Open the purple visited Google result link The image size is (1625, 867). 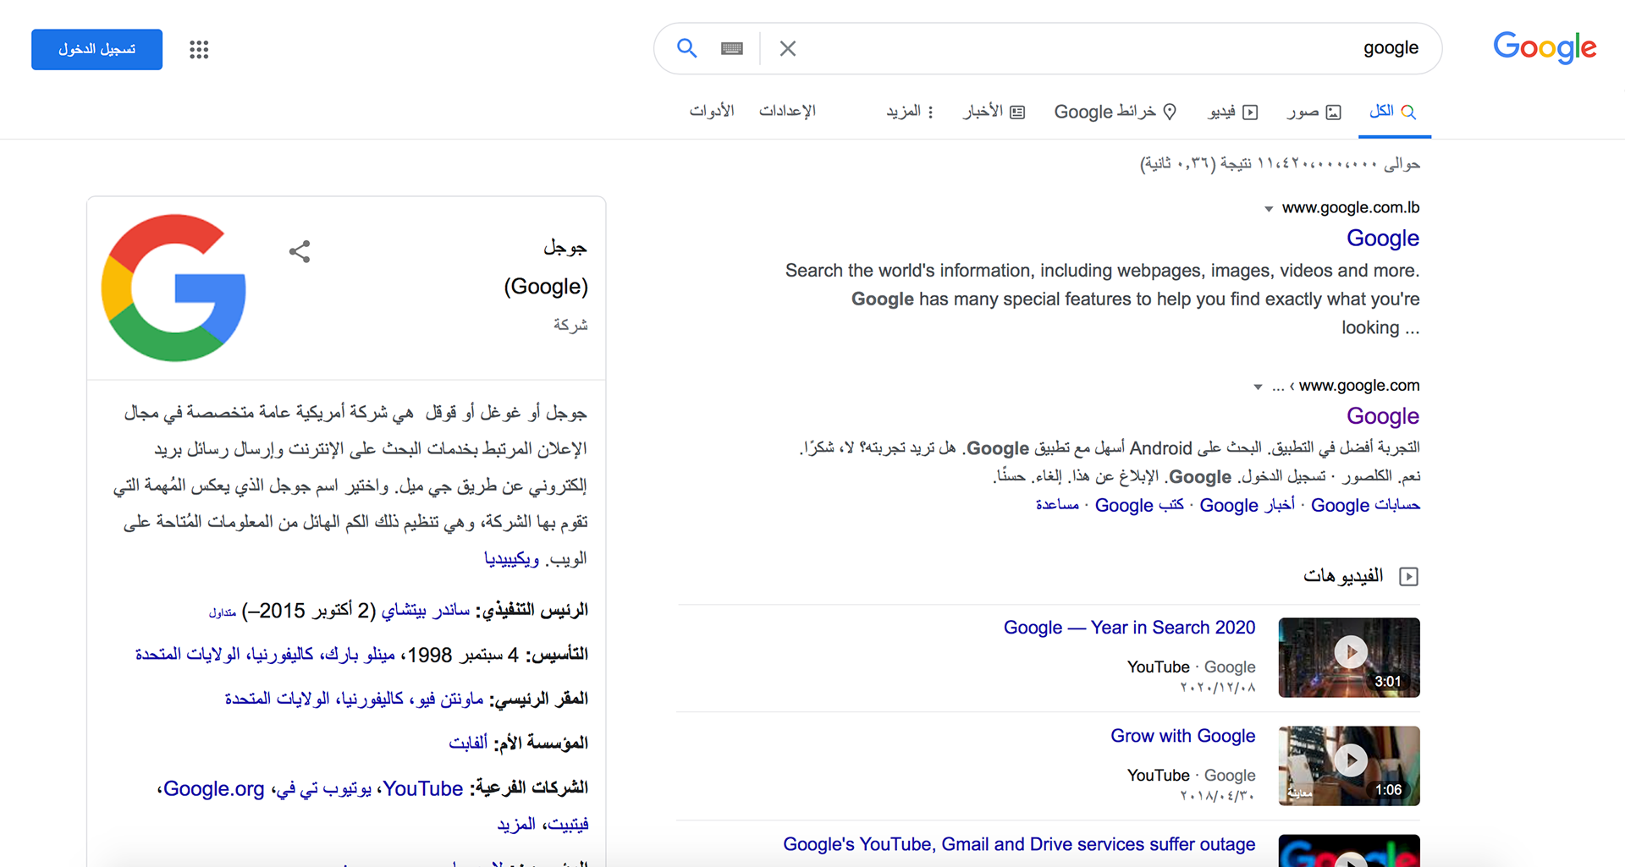pos(1383,416)
